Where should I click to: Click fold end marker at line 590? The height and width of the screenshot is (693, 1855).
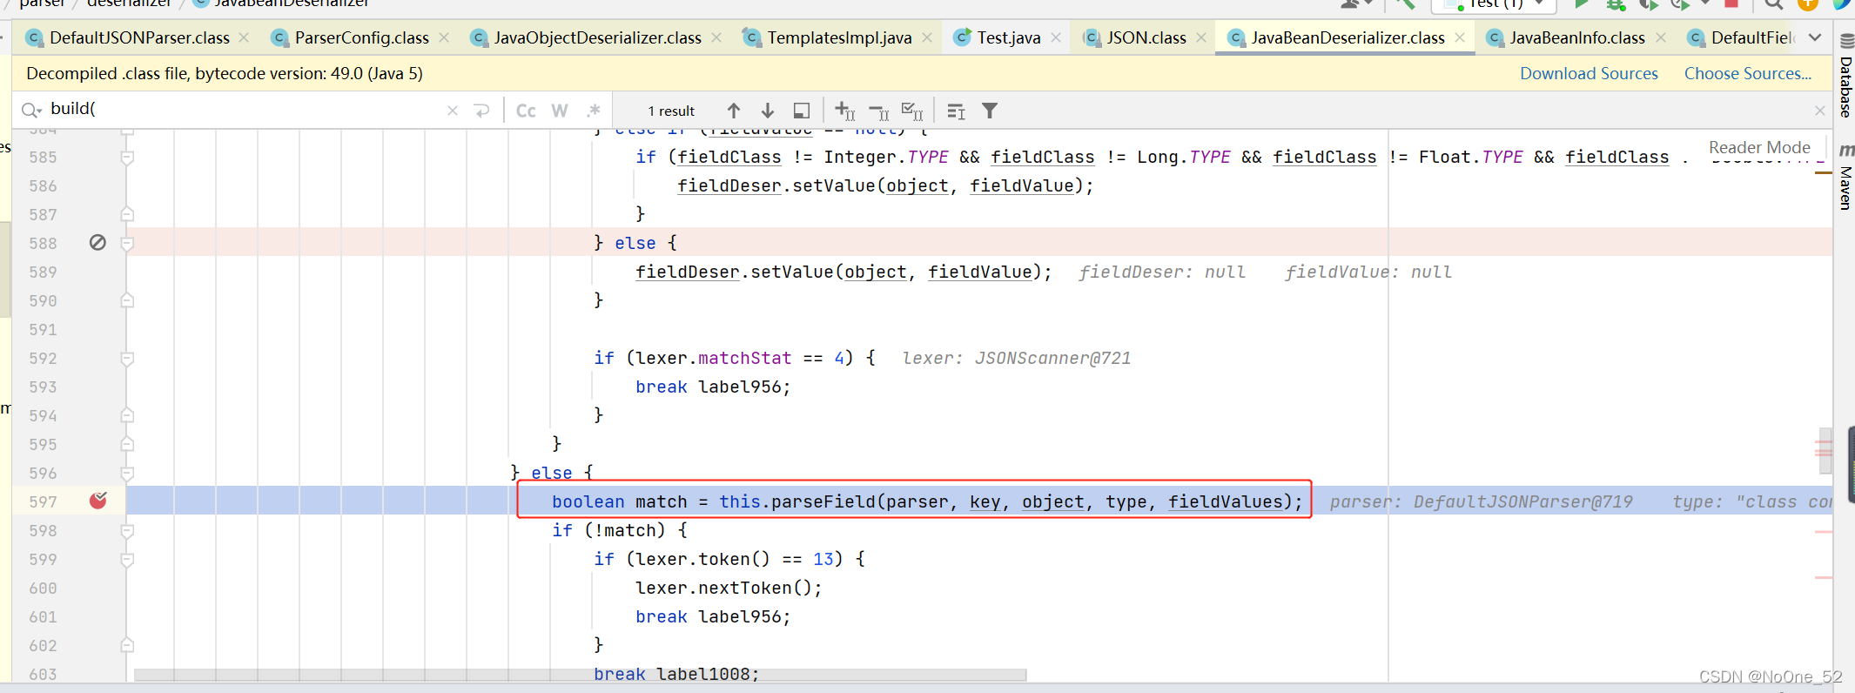pos(127,300)
